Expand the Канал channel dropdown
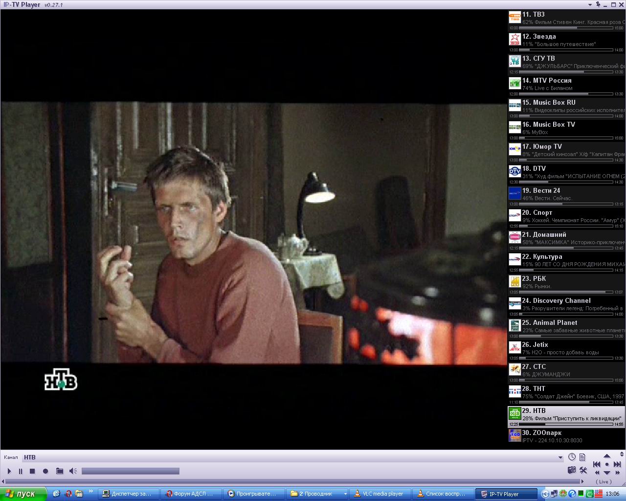 560,457
